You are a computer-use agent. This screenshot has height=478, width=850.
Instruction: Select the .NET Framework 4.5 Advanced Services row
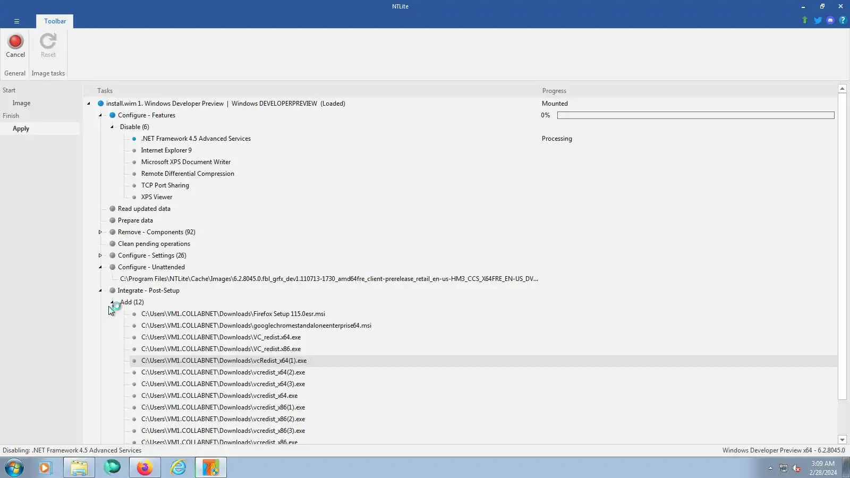click(196, 139)
